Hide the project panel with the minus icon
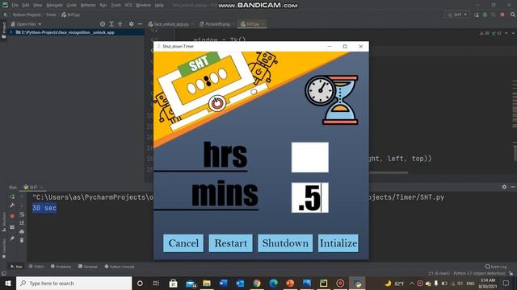The width and height of the screenshot is (517, 290). (x=140, y=24)
